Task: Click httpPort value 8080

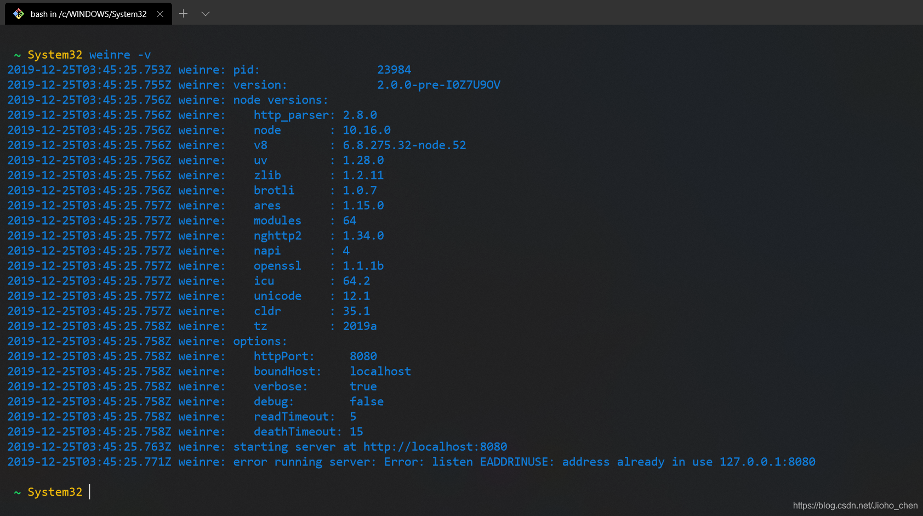Action: point(363,356)
